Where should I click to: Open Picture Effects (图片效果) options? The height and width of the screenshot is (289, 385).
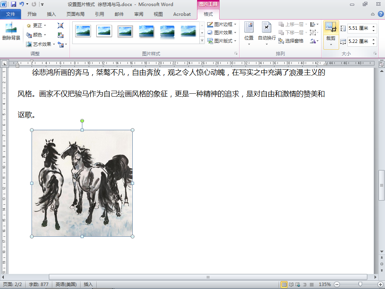tap(222, 32)
